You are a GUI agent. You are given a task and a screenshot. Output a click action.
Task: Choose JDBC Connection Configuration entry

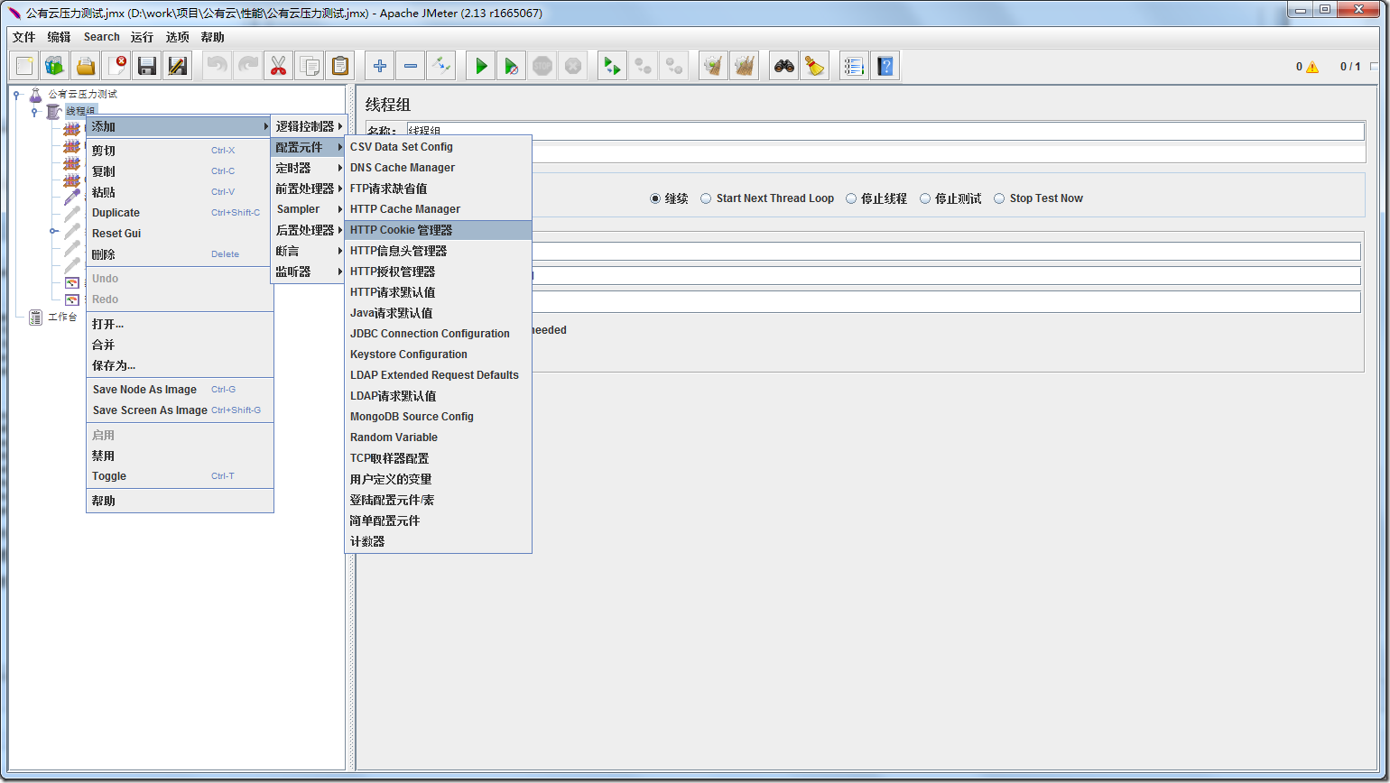[438, 334]
